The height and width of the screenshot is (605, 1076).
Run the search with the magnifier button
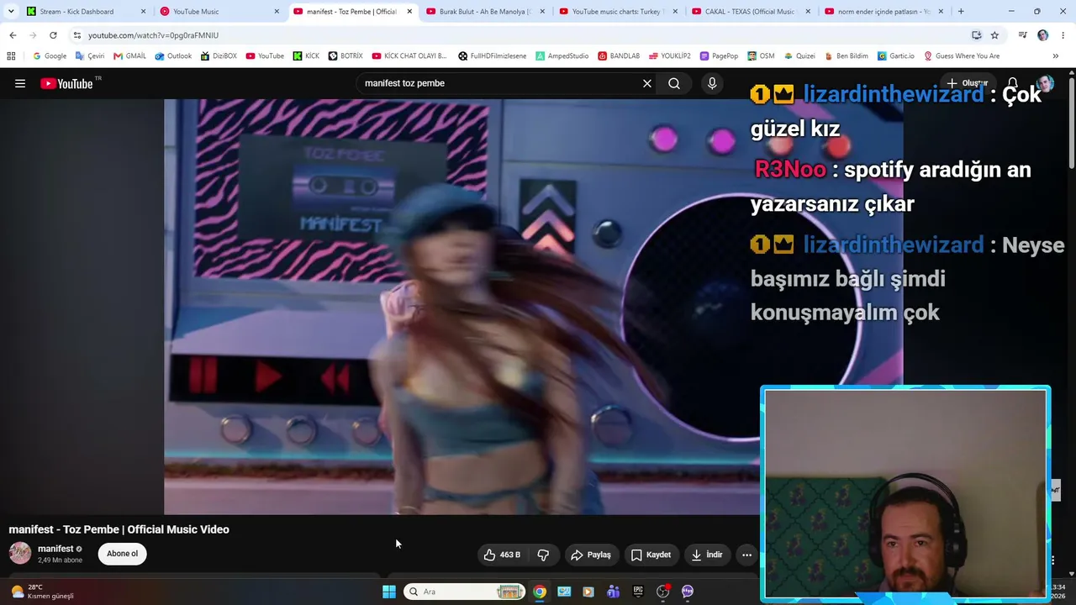tap(674, 83)
